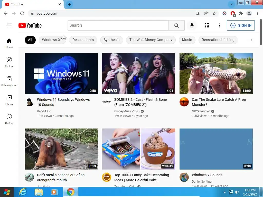Play the orangutan video thumbnail
The image size is (263, 197).
[x=61, y=149]
